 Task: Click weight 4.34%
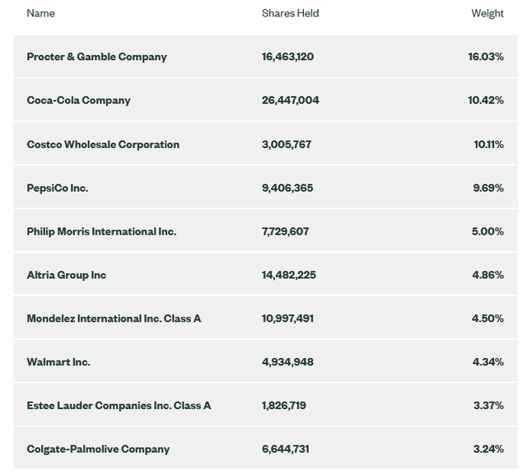(488, 362)
